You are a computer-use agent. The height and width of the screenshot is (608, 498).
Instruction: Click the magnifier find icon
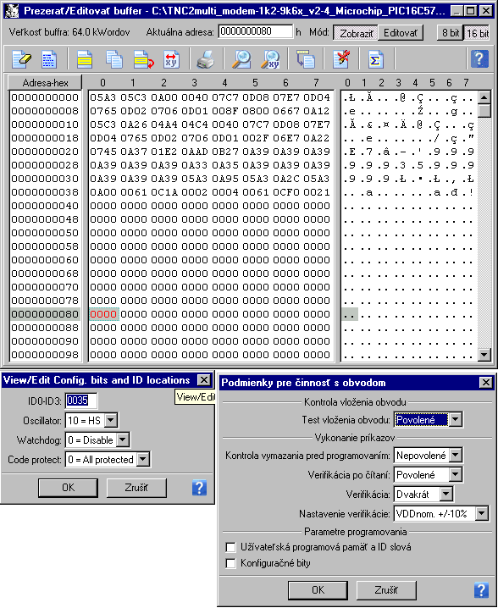tap(241, 59)
